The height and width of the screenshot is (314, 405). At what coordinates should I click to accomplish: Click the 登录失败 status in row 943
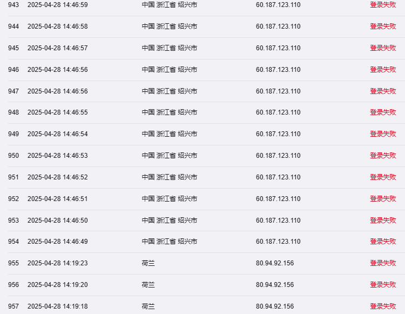pos(383,5)
